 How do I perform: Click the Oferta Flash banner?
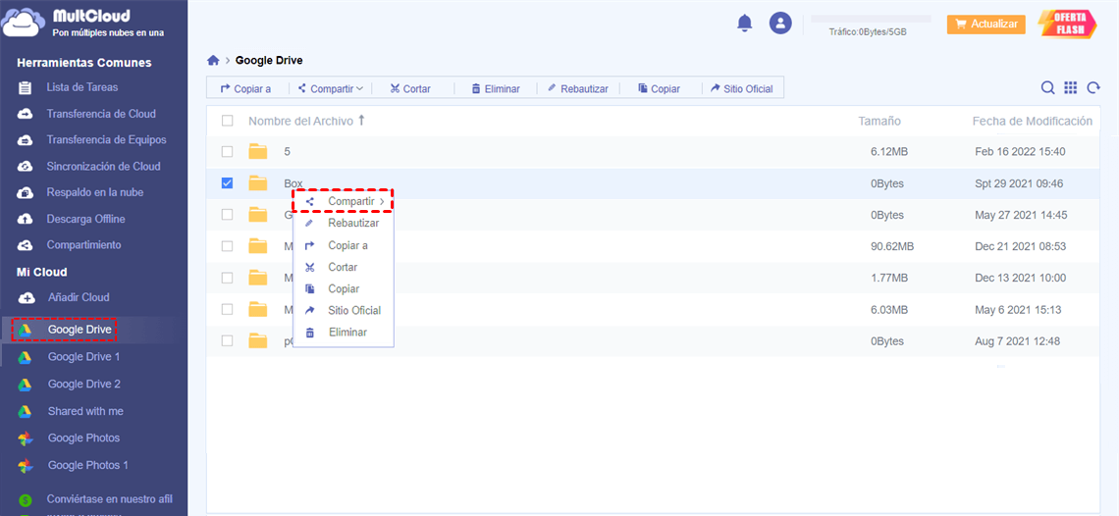click(1067, 24)
